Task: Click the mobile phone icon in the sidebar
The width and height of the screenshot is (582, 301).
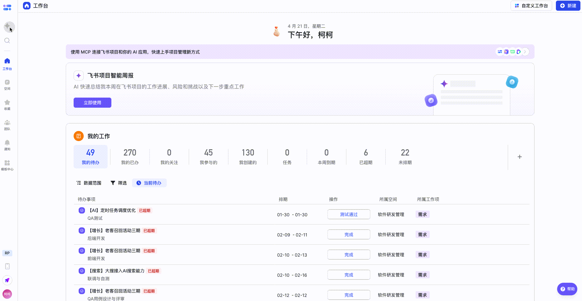Action: (x=7, y=266)
